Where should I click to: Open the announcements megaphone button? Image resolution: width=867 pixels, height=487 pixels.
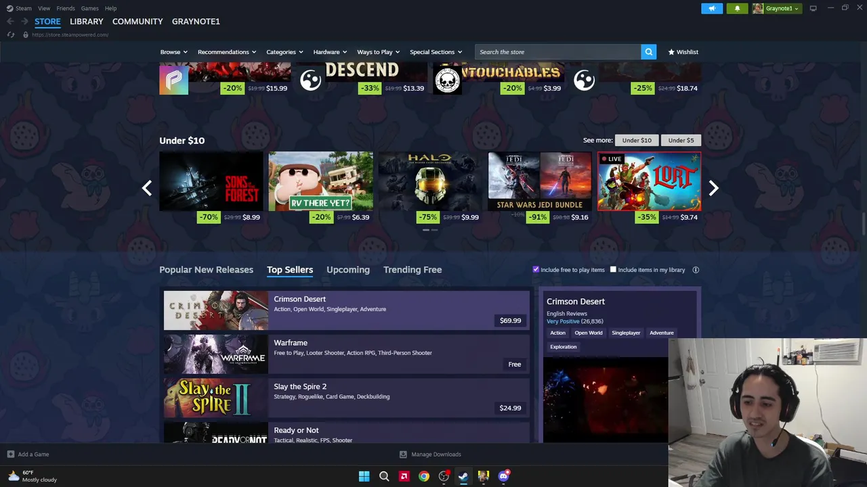pyautogui.click(x=712, y=8)
